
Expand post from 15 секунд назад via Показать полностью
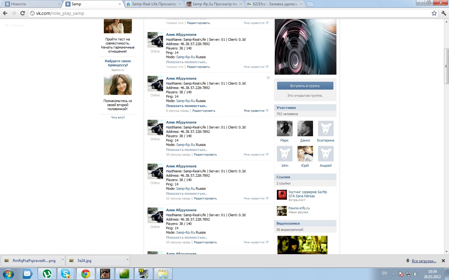click(x=186, y=237)
